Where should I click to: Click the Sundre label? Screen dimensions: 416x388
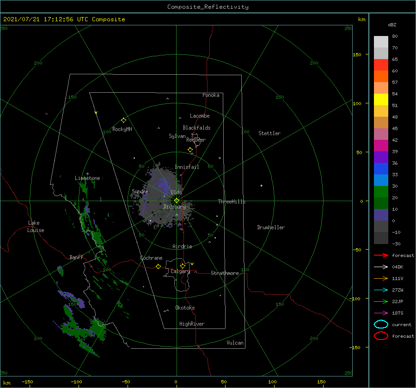click(x=140, y=191)
